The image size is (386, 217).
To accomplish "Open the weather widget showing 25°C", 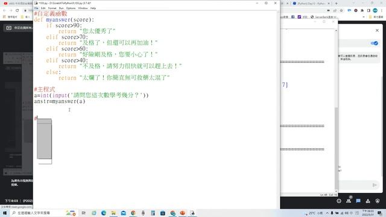I will tap(314, 213).
